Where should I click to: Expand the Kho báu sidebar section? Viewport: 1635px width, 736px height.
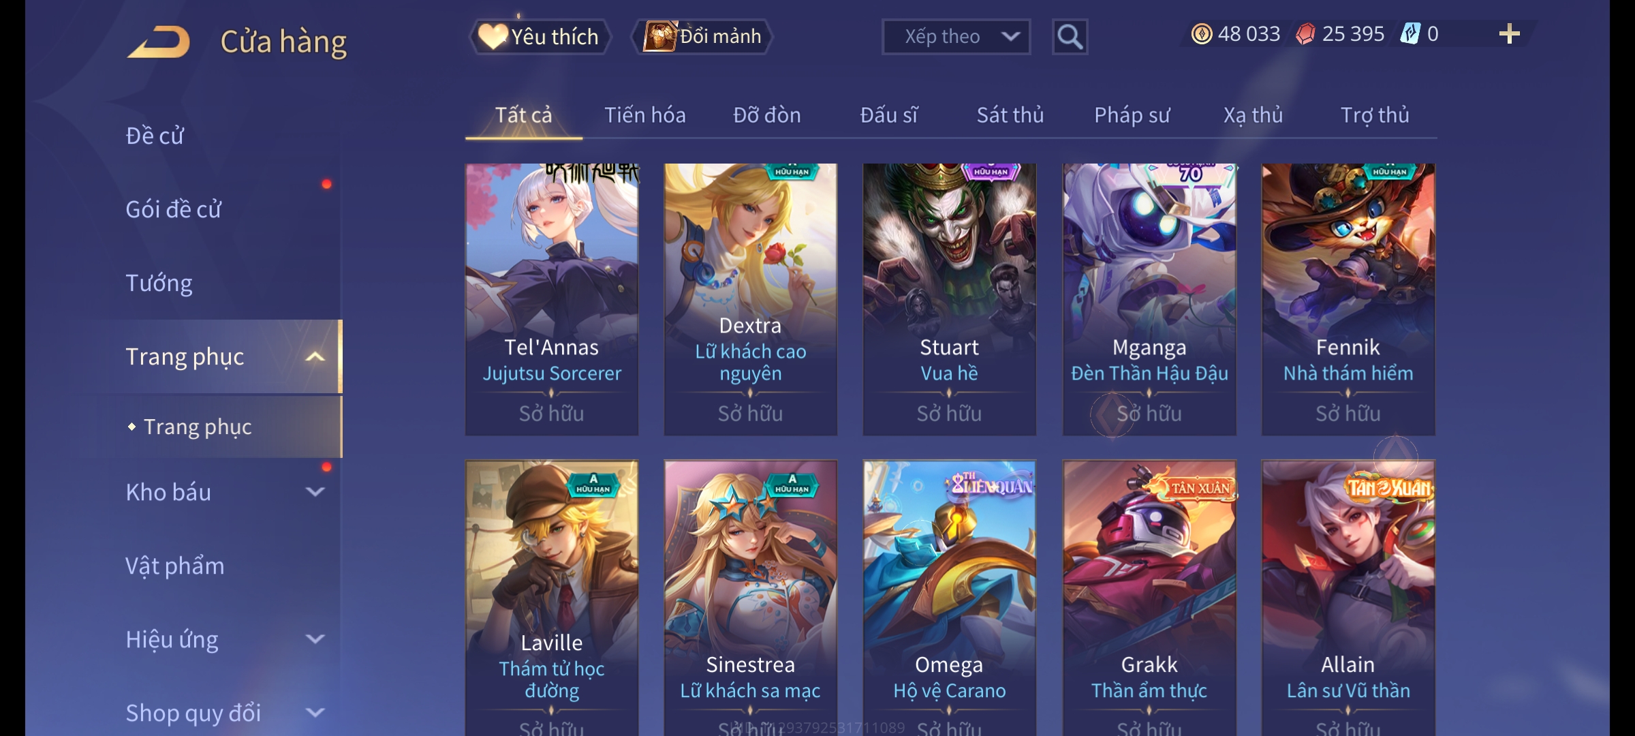pyautogui.click(x=315, y=492)
